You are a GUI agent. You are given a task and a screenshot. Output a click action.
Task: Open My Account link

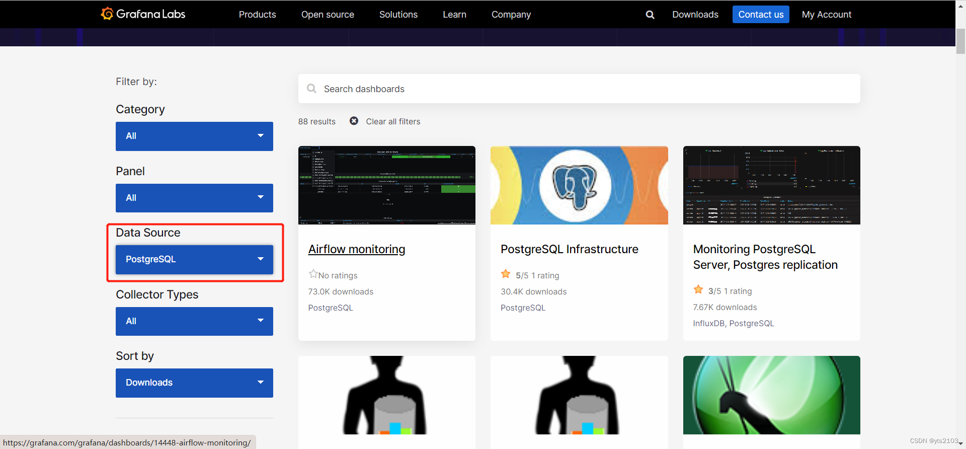[827, 15]
